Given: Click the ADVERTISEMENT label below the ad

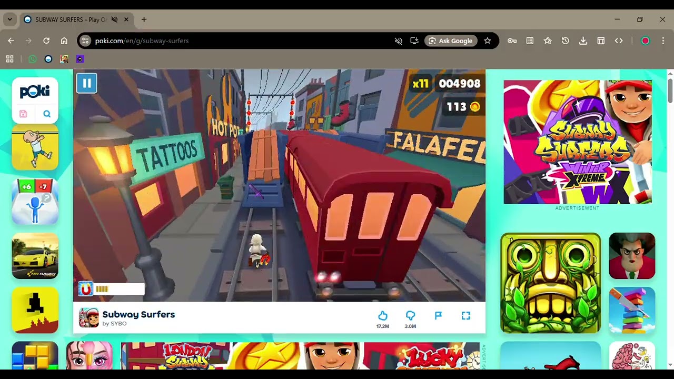Looking at the screenshot, I should pos(577,208).
